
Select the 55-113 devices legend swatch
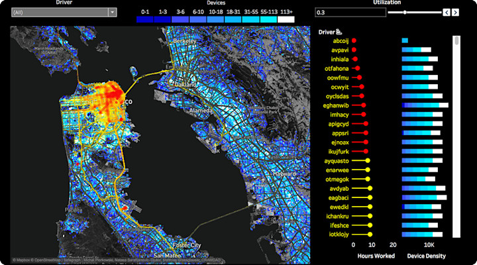pyautogui.click(x=268, y=19)
